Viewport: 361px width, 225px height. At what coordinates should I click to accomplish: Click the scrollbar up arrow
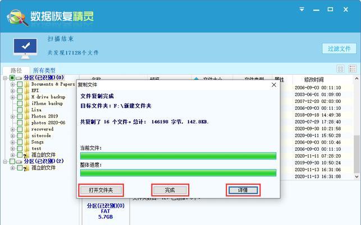pyautogui.click(x=357, y=79)
